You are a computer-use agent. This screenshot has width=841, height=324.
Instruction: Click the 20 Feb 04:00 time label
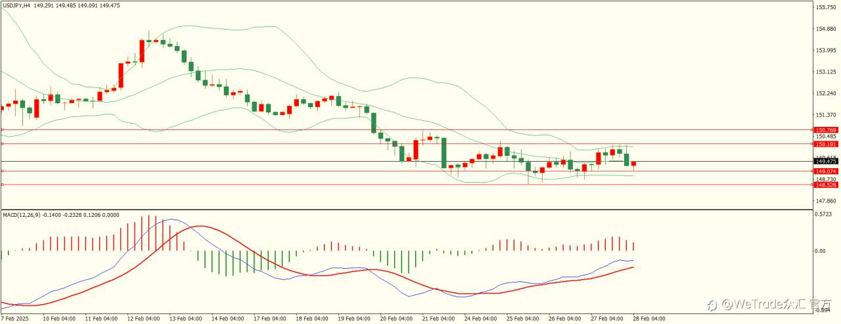coord(396,319)
